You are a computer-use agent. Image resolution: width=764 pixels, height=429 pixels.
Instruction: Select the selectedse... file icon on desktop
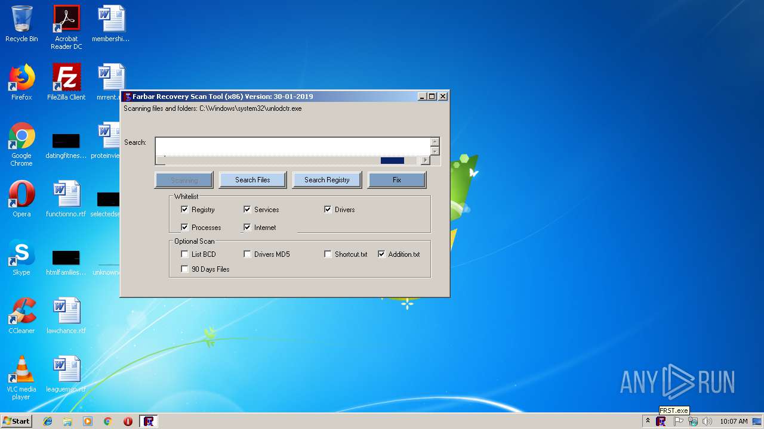tap(106, 203)
